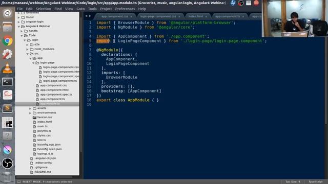The height and width of the screenshot is (184, 328).
Task: Click the red no-entry indicator in top panel
Action: tap(256, 3)
